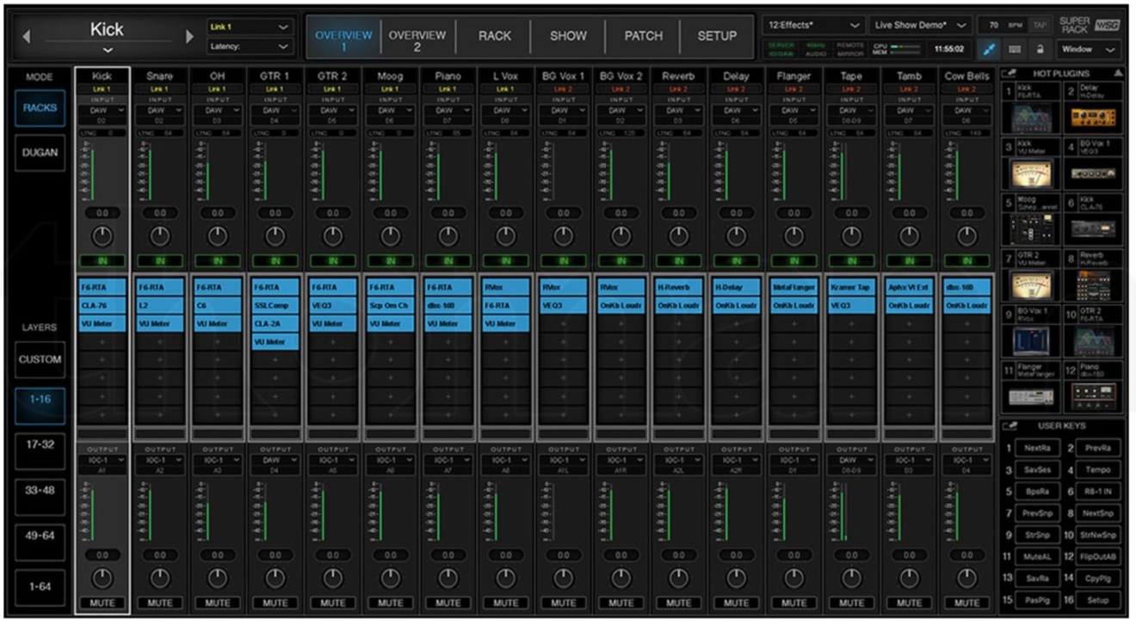The width and height of the screenshot is (1136, 624).
Task: Switch to the Setup tab
Action: (716, 36)
